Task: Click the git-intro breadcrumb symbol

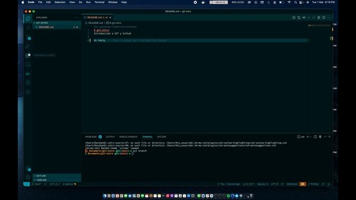Action: click(114, 23)
